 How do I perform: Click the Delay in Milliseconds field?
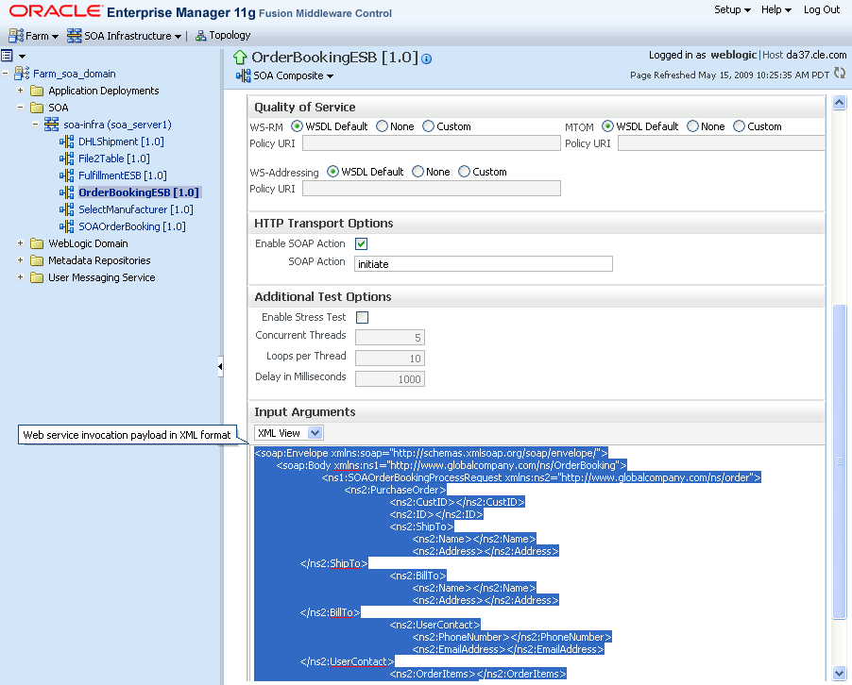click(x=389, y=379)
